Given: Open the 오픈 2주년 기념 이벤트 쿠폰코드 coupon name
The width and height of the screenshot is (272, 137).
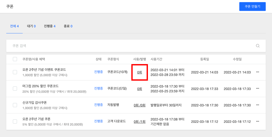Looking at the screenshot, I should click(44, 70).
